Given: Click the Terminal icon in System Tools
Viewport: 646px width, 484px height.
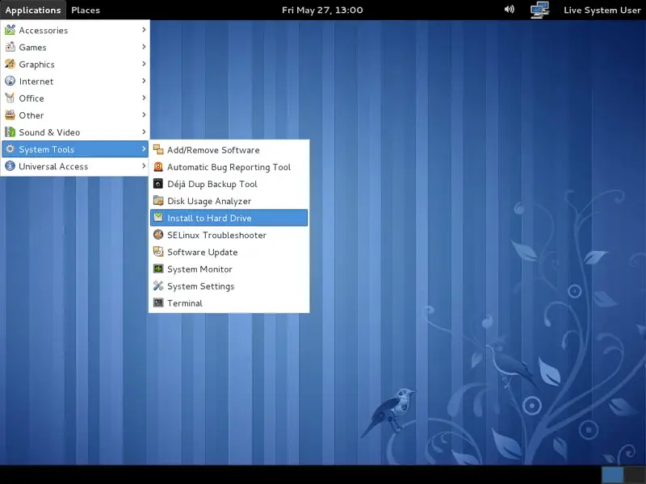Looking at the screenshot, I should point(158,303).
